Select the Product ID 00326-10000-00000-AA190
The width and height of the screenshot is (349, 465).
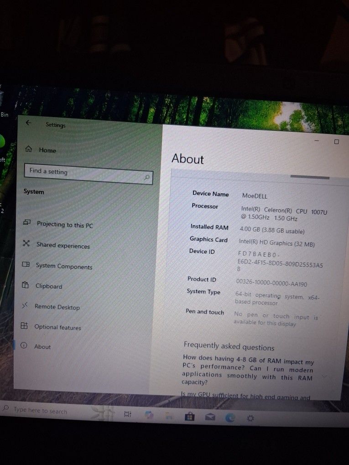pyautogui.click(x=271, y=283)
